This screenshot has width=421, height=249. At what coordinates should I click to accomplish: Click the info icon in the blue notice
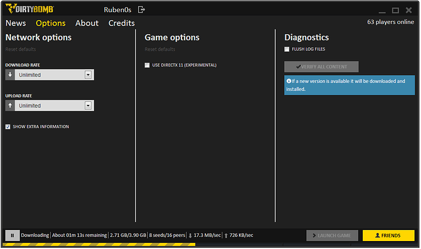(x=288, y=81)
